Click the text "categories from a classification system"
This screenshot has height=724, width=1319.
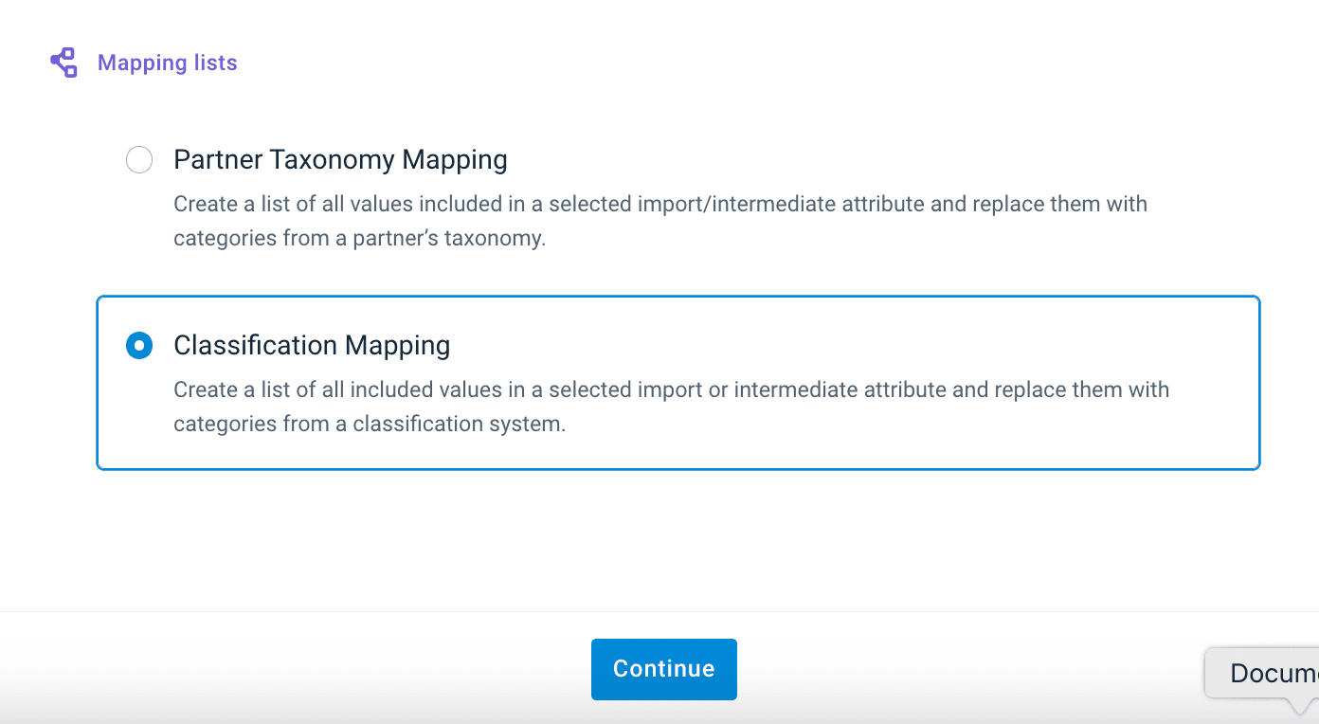coord(369,424)
